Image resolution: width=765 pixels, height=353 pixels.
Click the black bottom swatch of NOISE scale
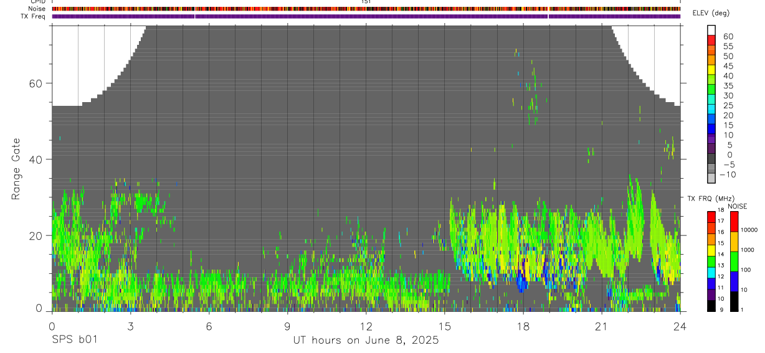tap(734, 301)
